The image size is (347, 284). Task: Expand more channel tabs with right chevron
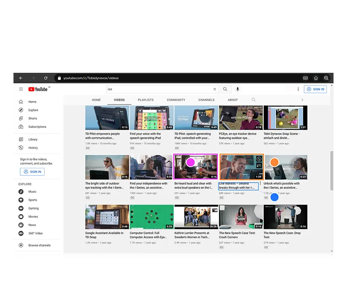pyautogui.click(x=302, y=100)
